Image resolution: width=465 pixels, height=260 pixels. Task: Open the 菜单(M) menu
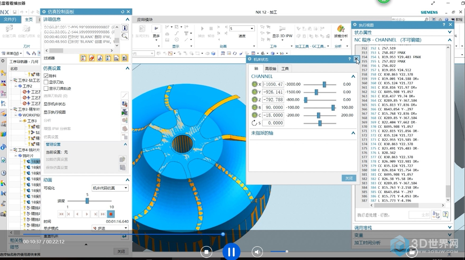12,53
